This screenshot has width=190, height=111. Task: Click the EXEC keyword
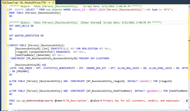(x=12, y=101)
